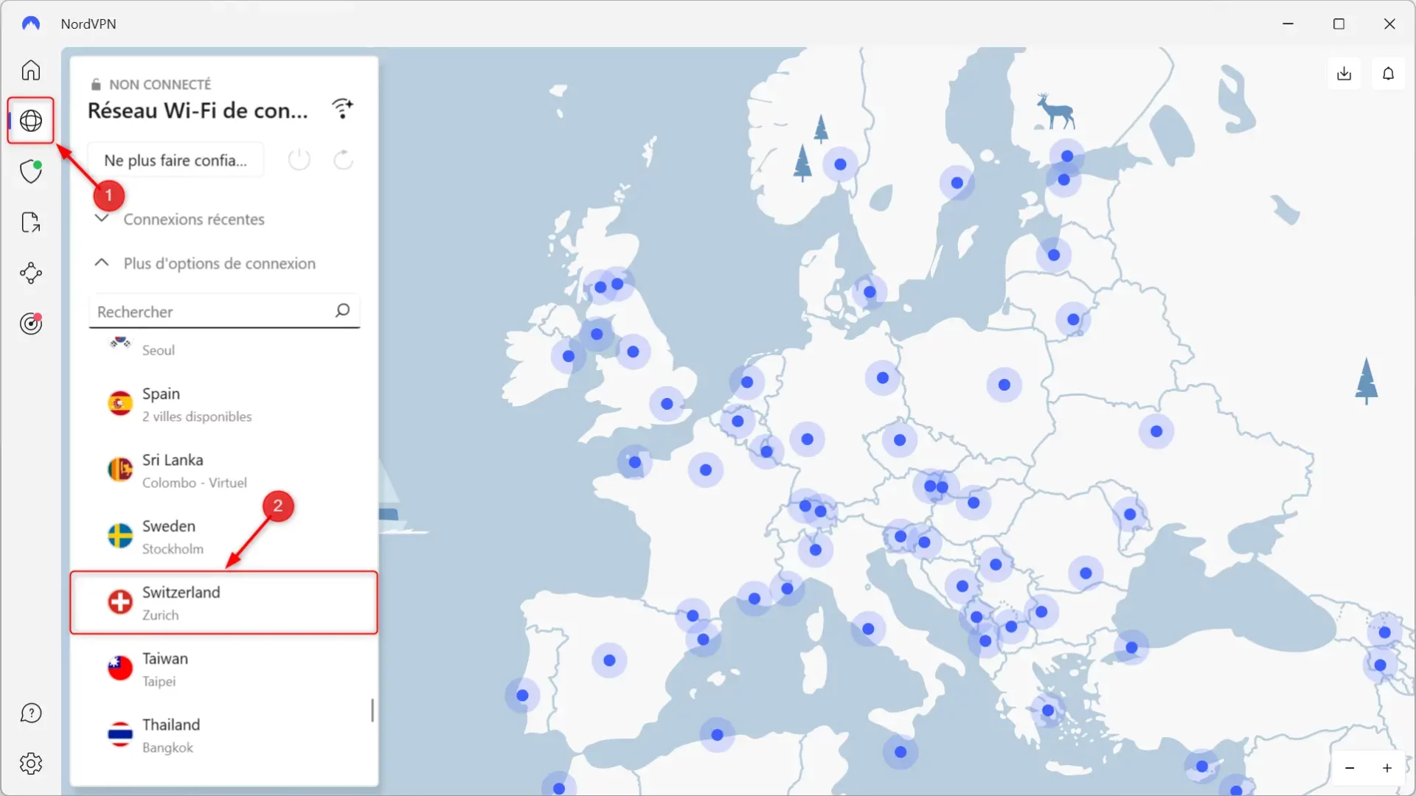Expand Connexions récentes section

[179, 219]
